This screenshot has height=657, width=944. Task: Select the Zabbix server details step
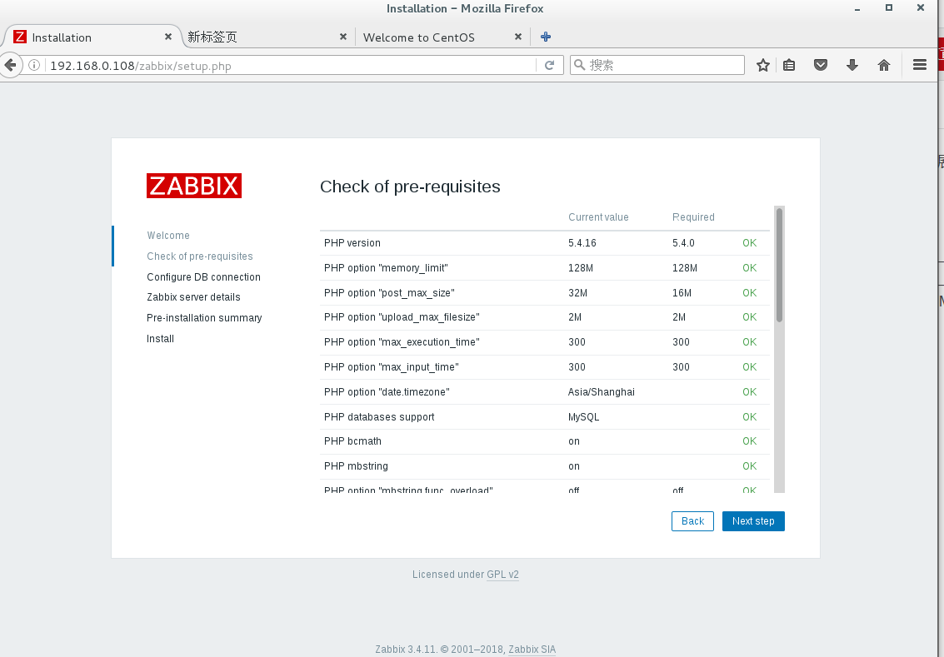coord(193,297)
